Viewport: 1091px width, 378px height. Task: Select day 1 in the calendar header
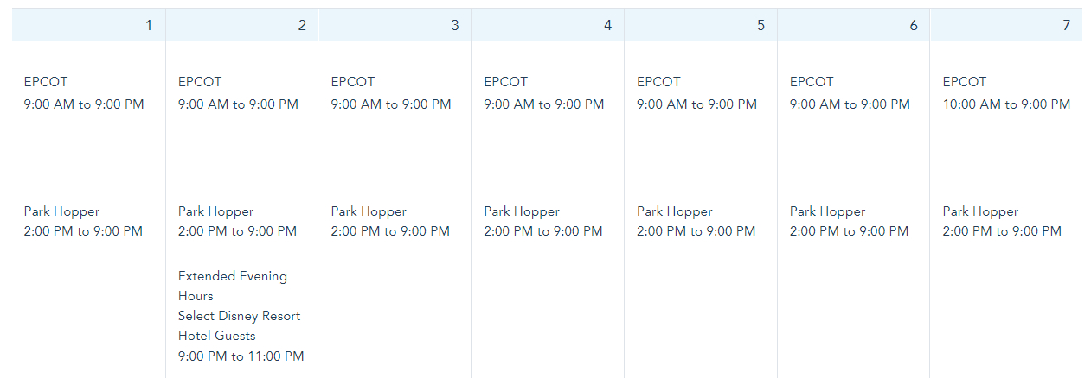coord(149,26)
